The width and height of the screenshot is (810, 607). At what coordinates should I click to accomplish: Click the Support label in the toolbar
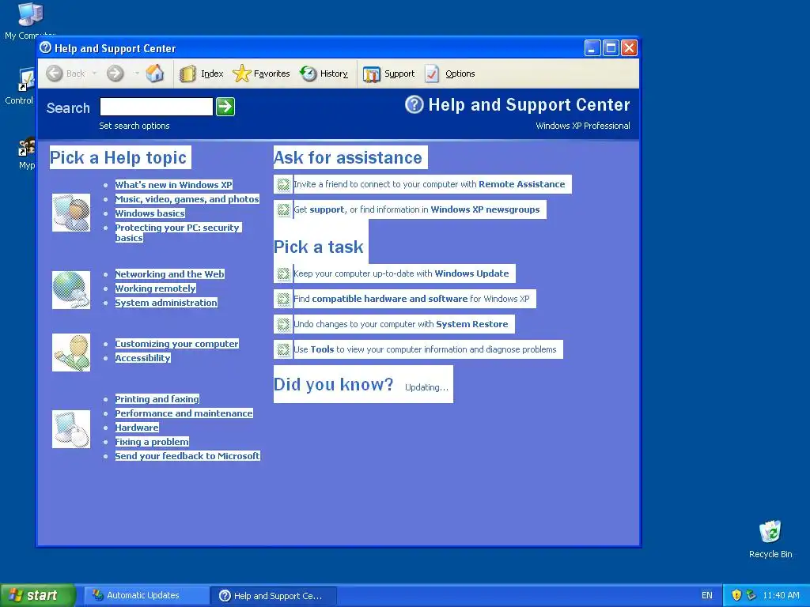(399, 74)
